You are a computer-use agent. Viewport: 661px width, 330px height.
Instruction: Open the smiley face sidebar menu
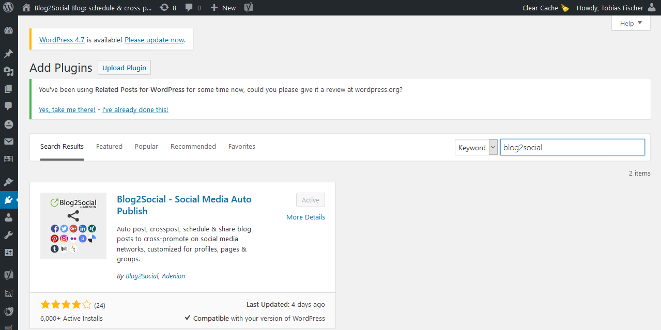click(8, 124)
